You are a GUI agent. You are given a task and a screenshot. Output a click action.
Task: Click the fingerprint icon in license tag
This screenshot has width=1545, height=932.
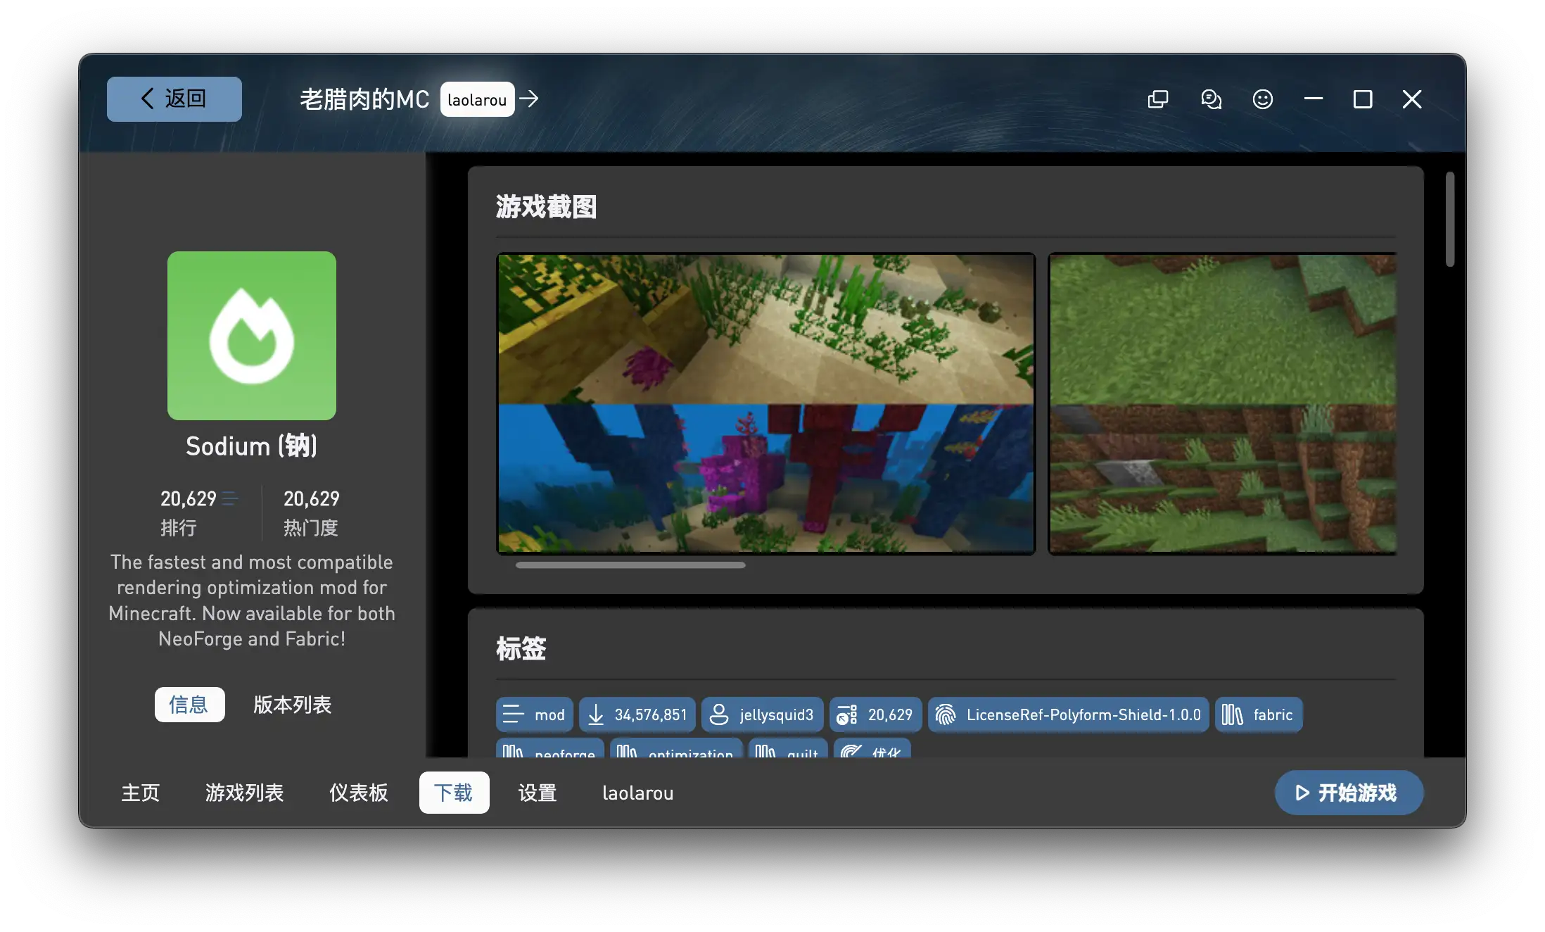coord(946,714)
